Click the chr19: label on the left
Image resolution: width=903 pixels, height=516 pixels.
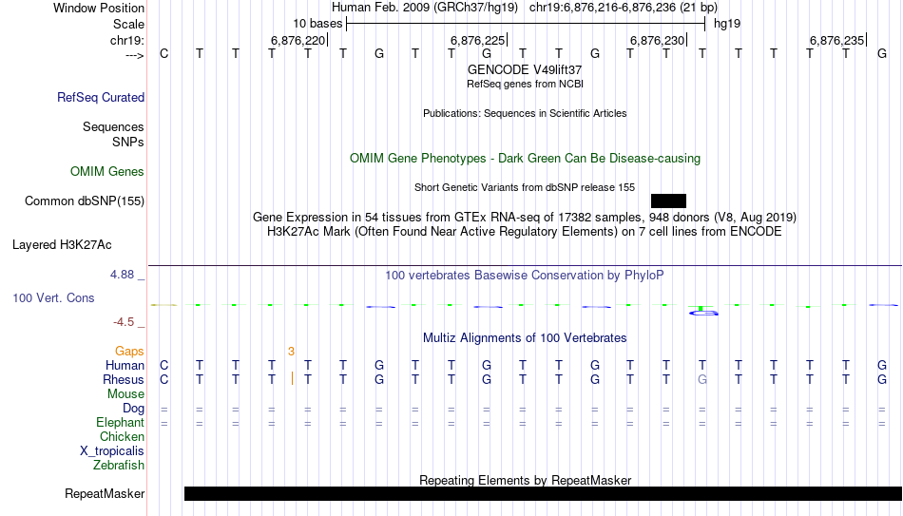tap(127, 40)
